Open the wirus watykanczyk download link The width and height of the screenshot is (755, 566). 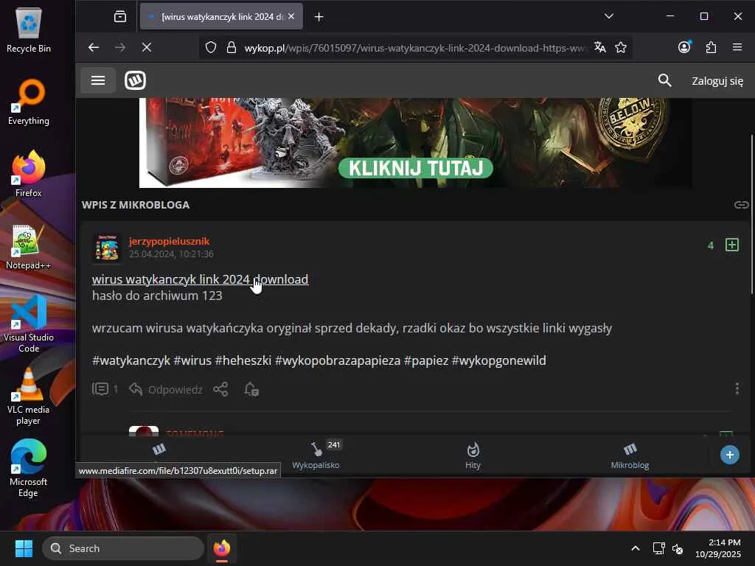(200, 279)
